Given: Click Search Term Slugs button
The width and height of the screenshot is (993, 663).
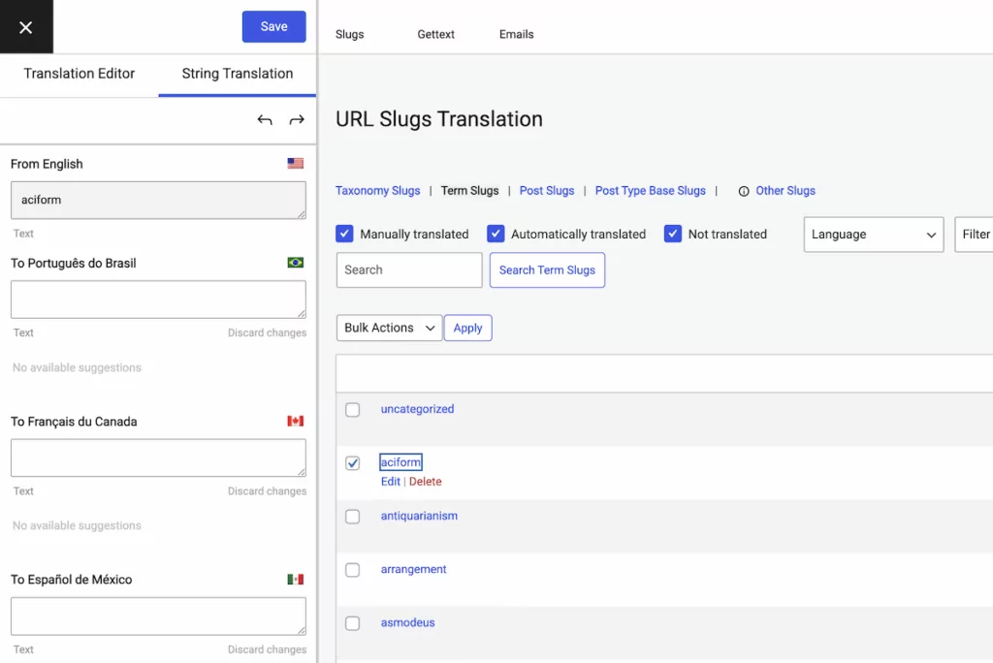Looking at the screenshot, I should coord(547,269).
